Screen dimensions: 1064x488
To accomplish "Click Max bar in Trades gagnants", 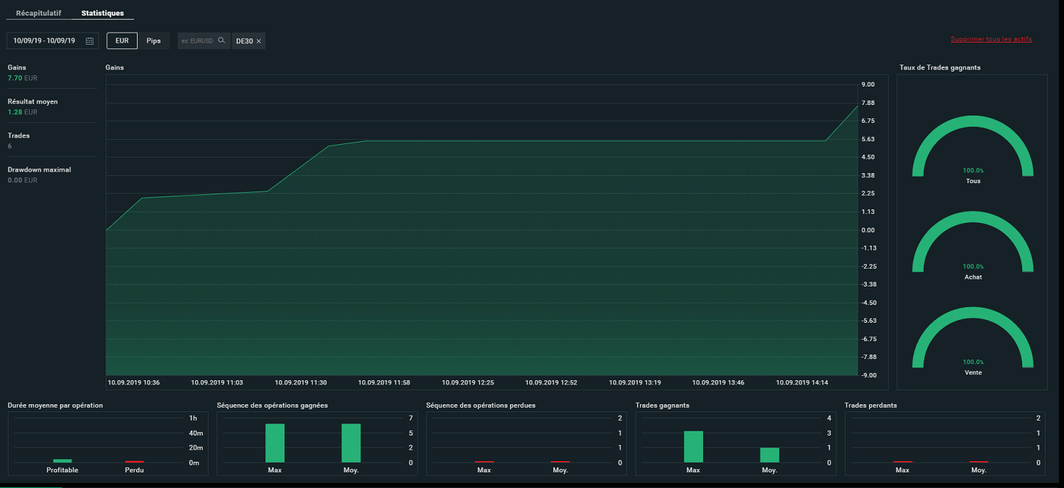I will 693,447.
